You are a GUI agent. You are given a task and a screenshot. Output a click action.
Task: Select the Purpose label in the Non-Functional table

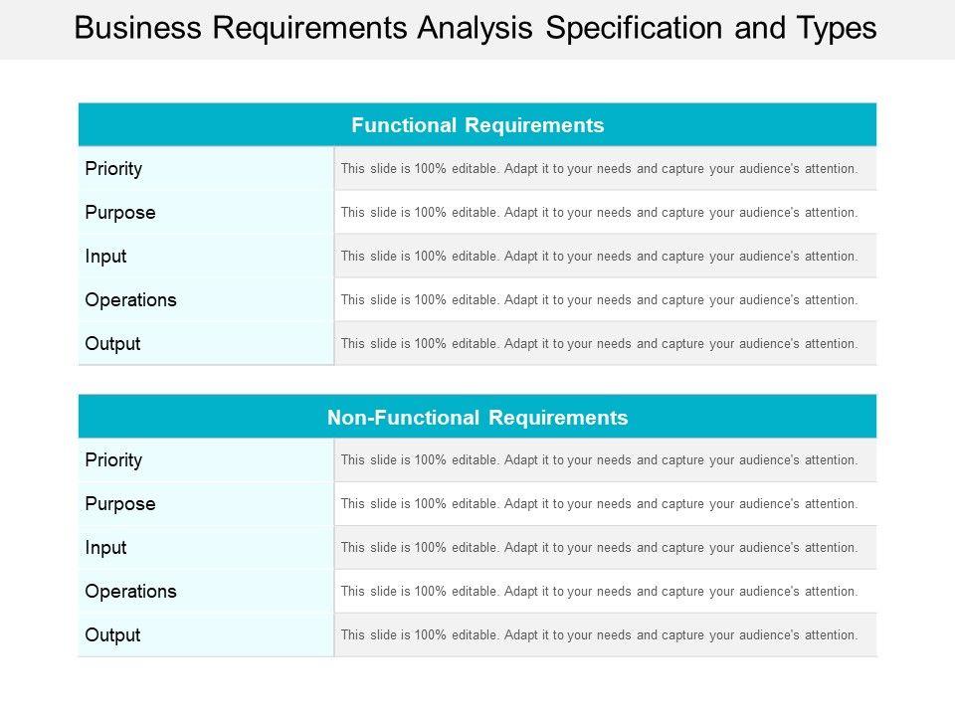click(x=120, y=504)
